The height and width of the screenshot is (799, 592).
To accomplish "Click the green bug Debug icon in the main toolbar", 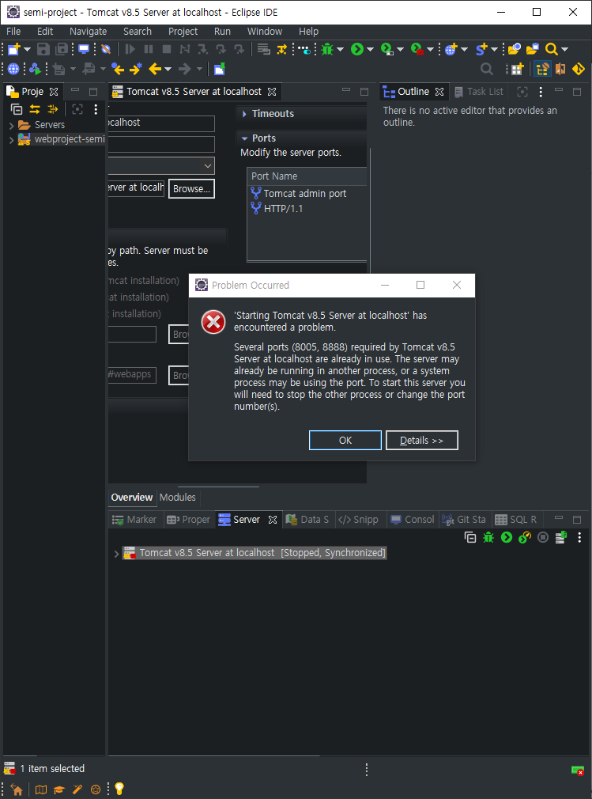I will (326, 49).
